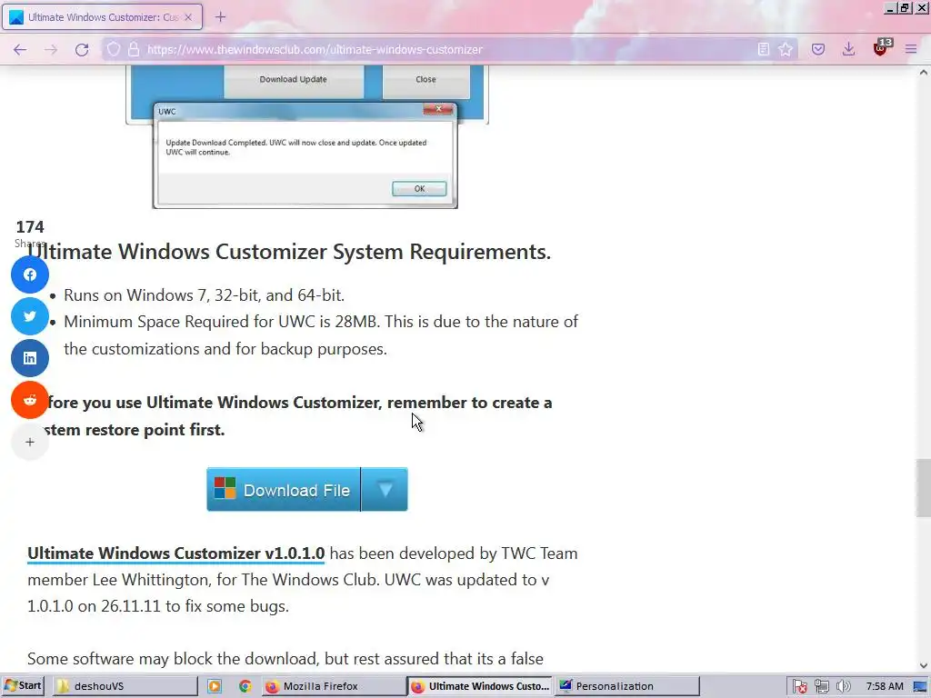Click the scrollbar down arrow
Screen dimensions: 931x698
coord(924,666)
